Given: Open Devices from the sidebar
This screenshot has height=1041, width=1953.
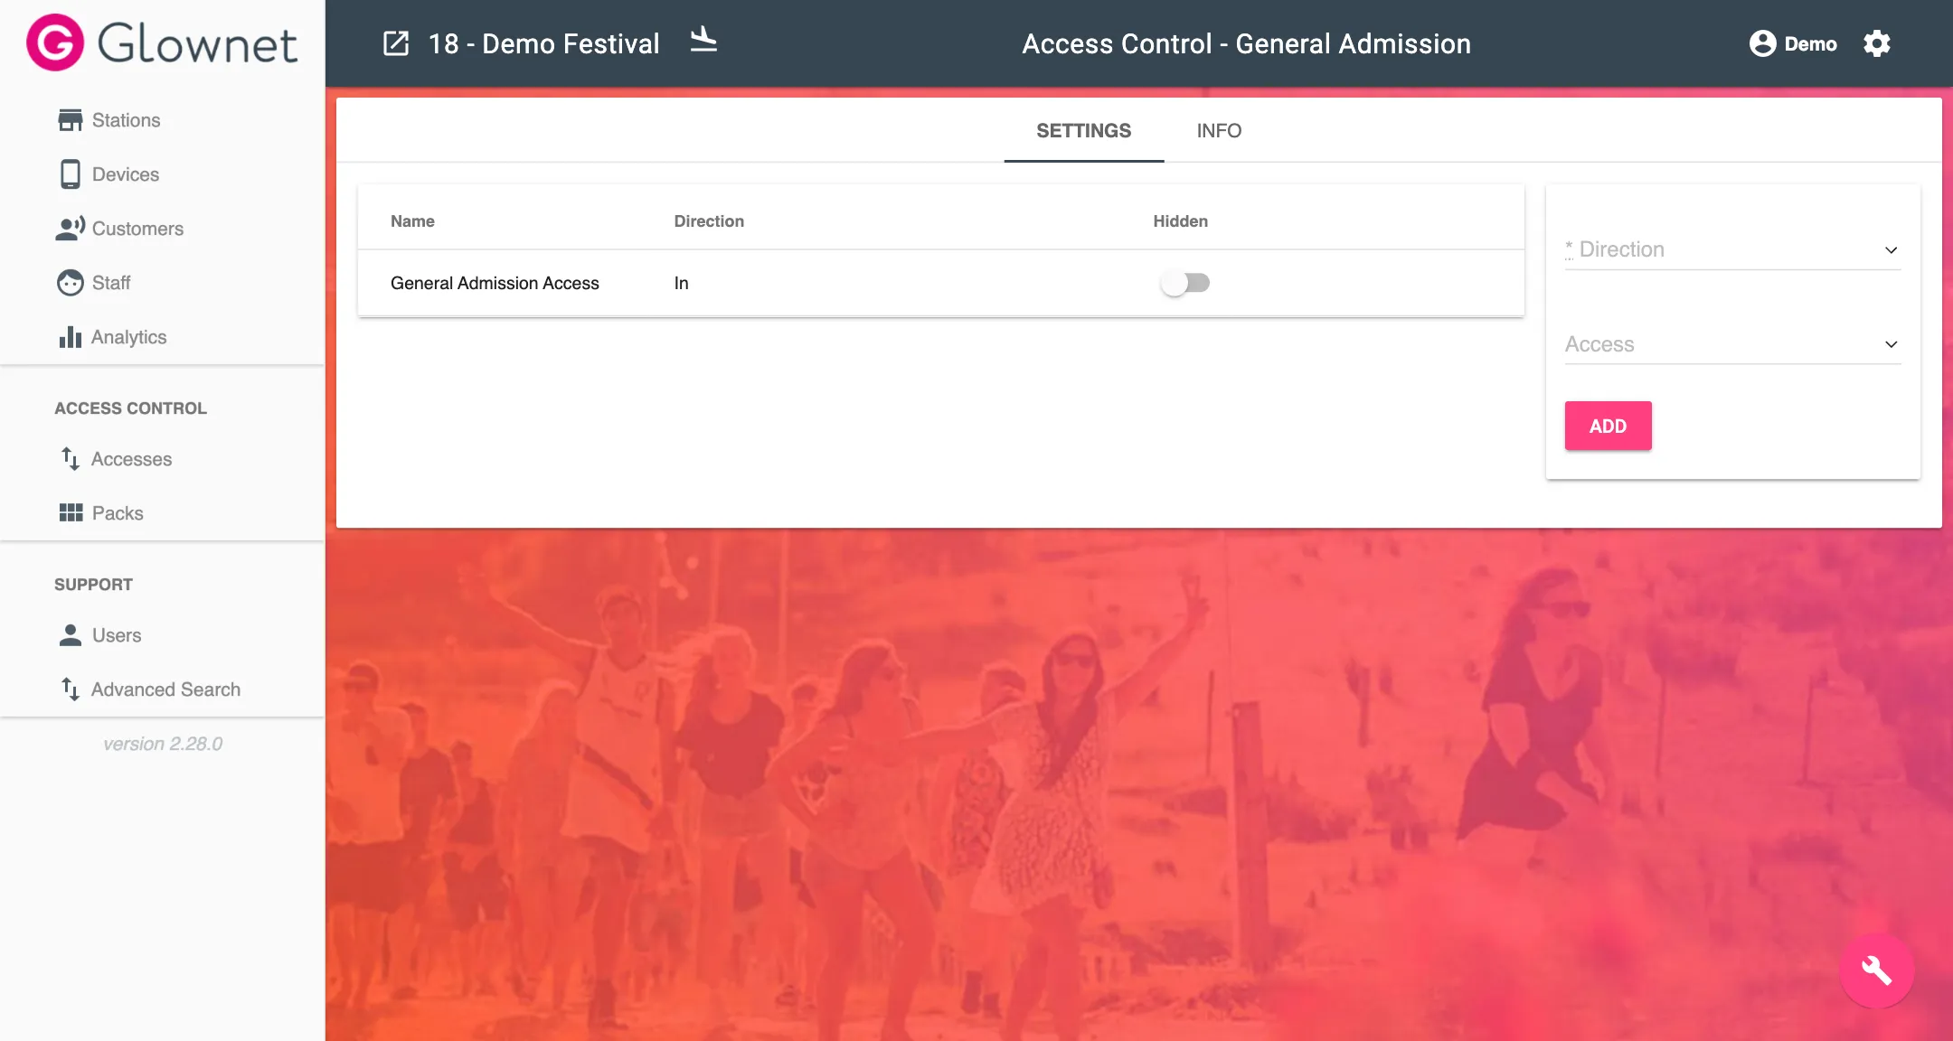Looking at the screenshot, I should [126, 174].
